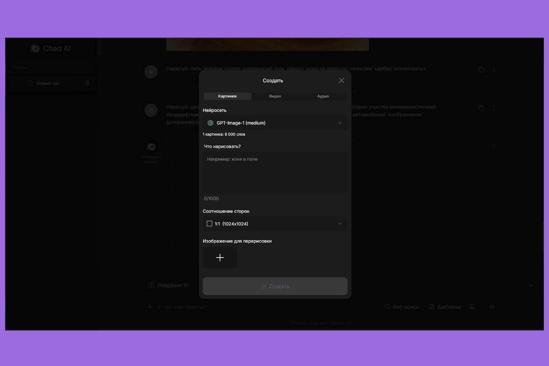Screen dimensions: 549x366
Task: Delete the chat using trash icon
Action: [88, 83]
